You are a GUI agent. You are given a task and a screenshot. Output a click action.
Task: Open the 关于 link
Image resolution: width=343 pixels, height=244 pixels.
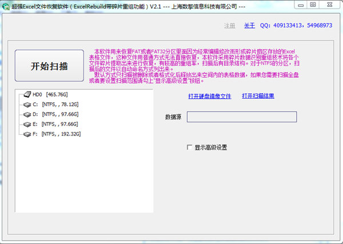click(249, 26)
